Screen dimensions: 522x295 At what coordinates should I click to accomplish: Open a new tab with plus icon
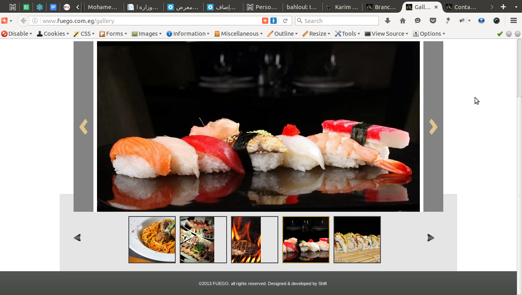[503, 7]
